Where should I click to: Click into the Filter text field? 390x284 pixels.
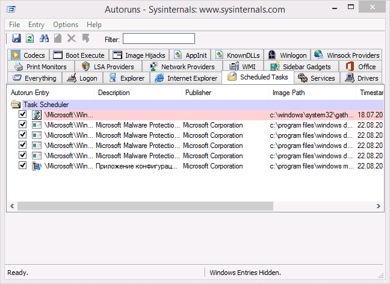click(x=159, y=39)
